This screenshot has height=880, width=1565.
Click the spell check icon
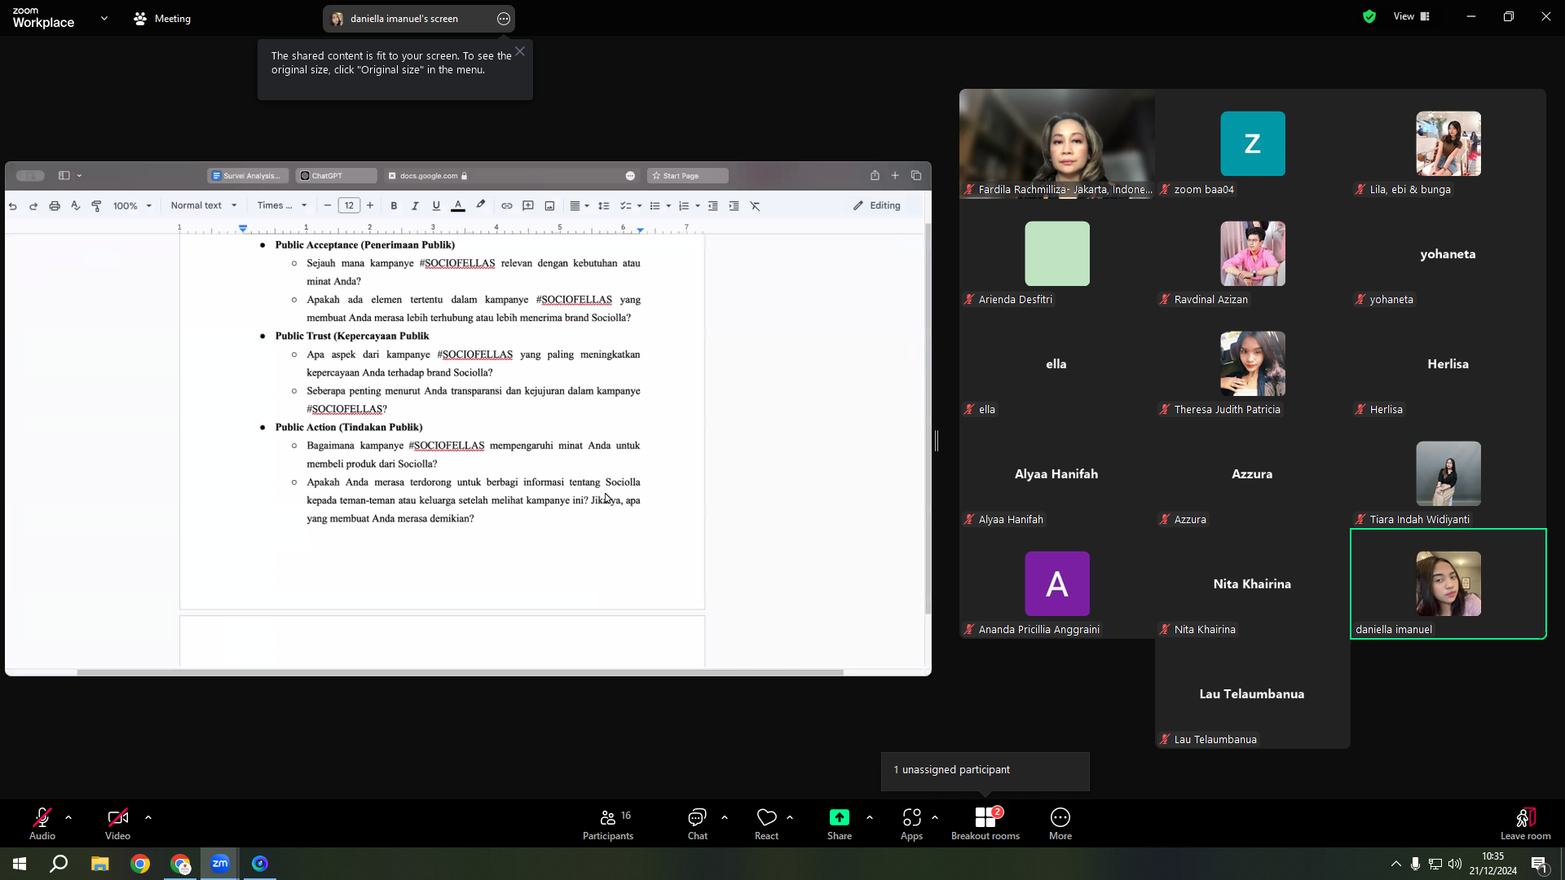[x=76, y=206]
